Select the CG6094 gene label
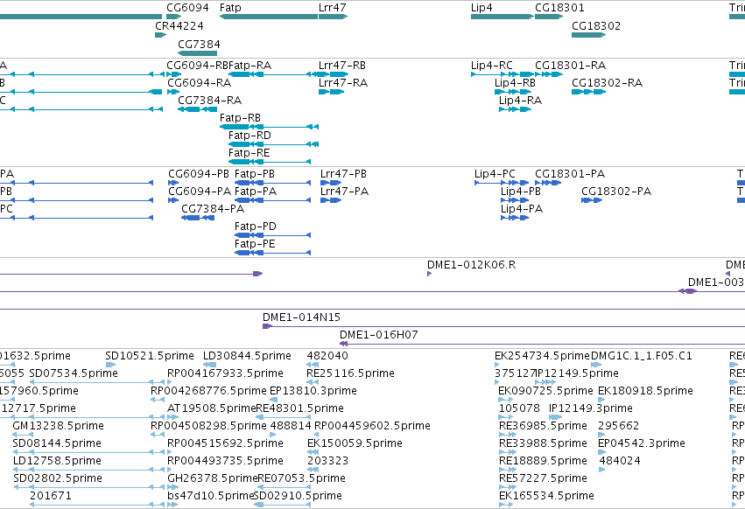745x509 pixels. pyautogui.click(x=187, y=8)
